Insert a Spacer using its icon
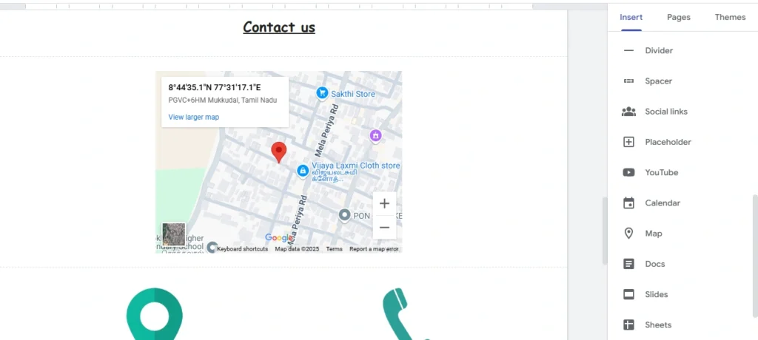 tap(628, 81)
